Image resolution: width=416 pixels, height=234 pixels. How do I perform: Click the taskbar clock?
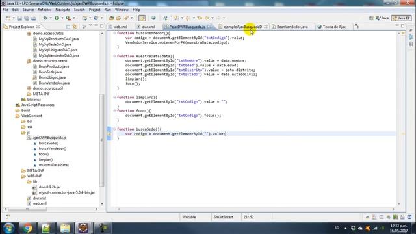(398, 228)
